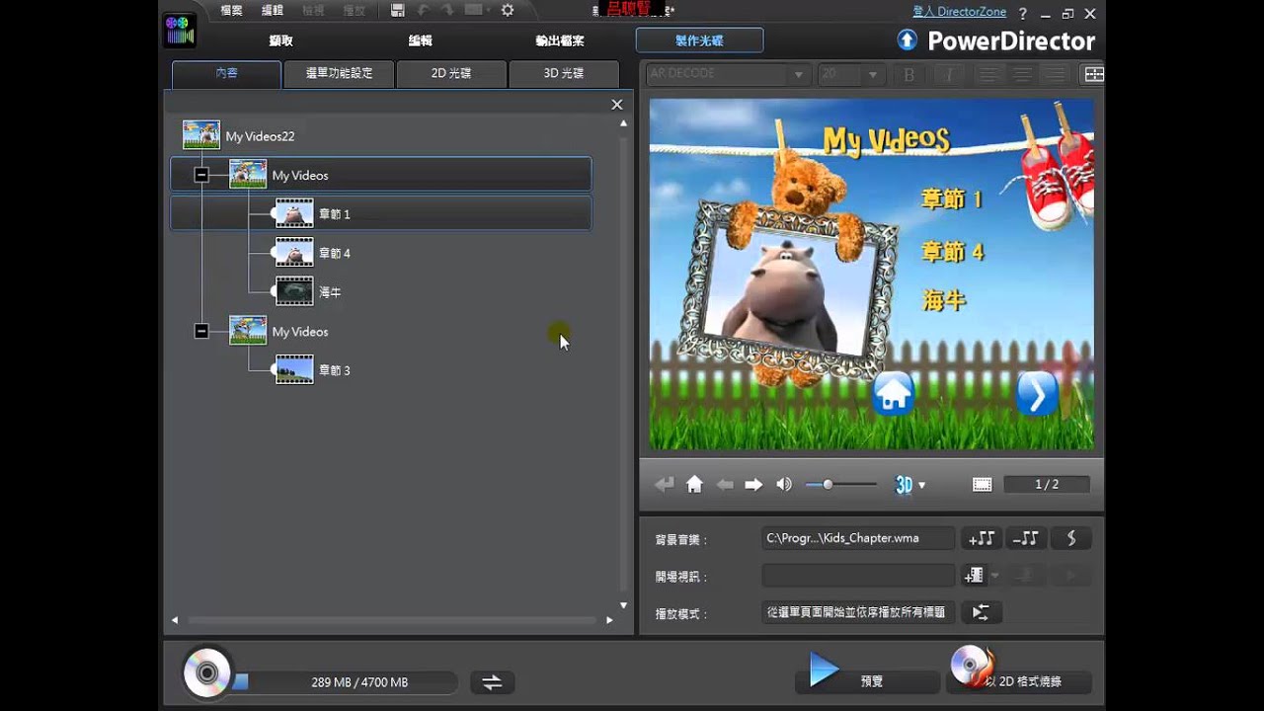Image resolution: width=1264 pixels, height=711 pixels.
Task: Click the blue next-arrow button in menu preview
Action: pyautogui.click(x=1037, y=395)
